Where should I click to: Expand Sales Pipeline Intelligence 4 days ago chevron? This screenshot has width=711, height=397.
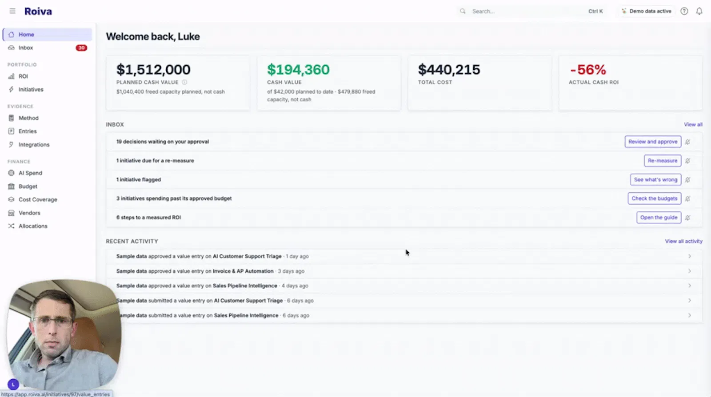coord(689,286)
